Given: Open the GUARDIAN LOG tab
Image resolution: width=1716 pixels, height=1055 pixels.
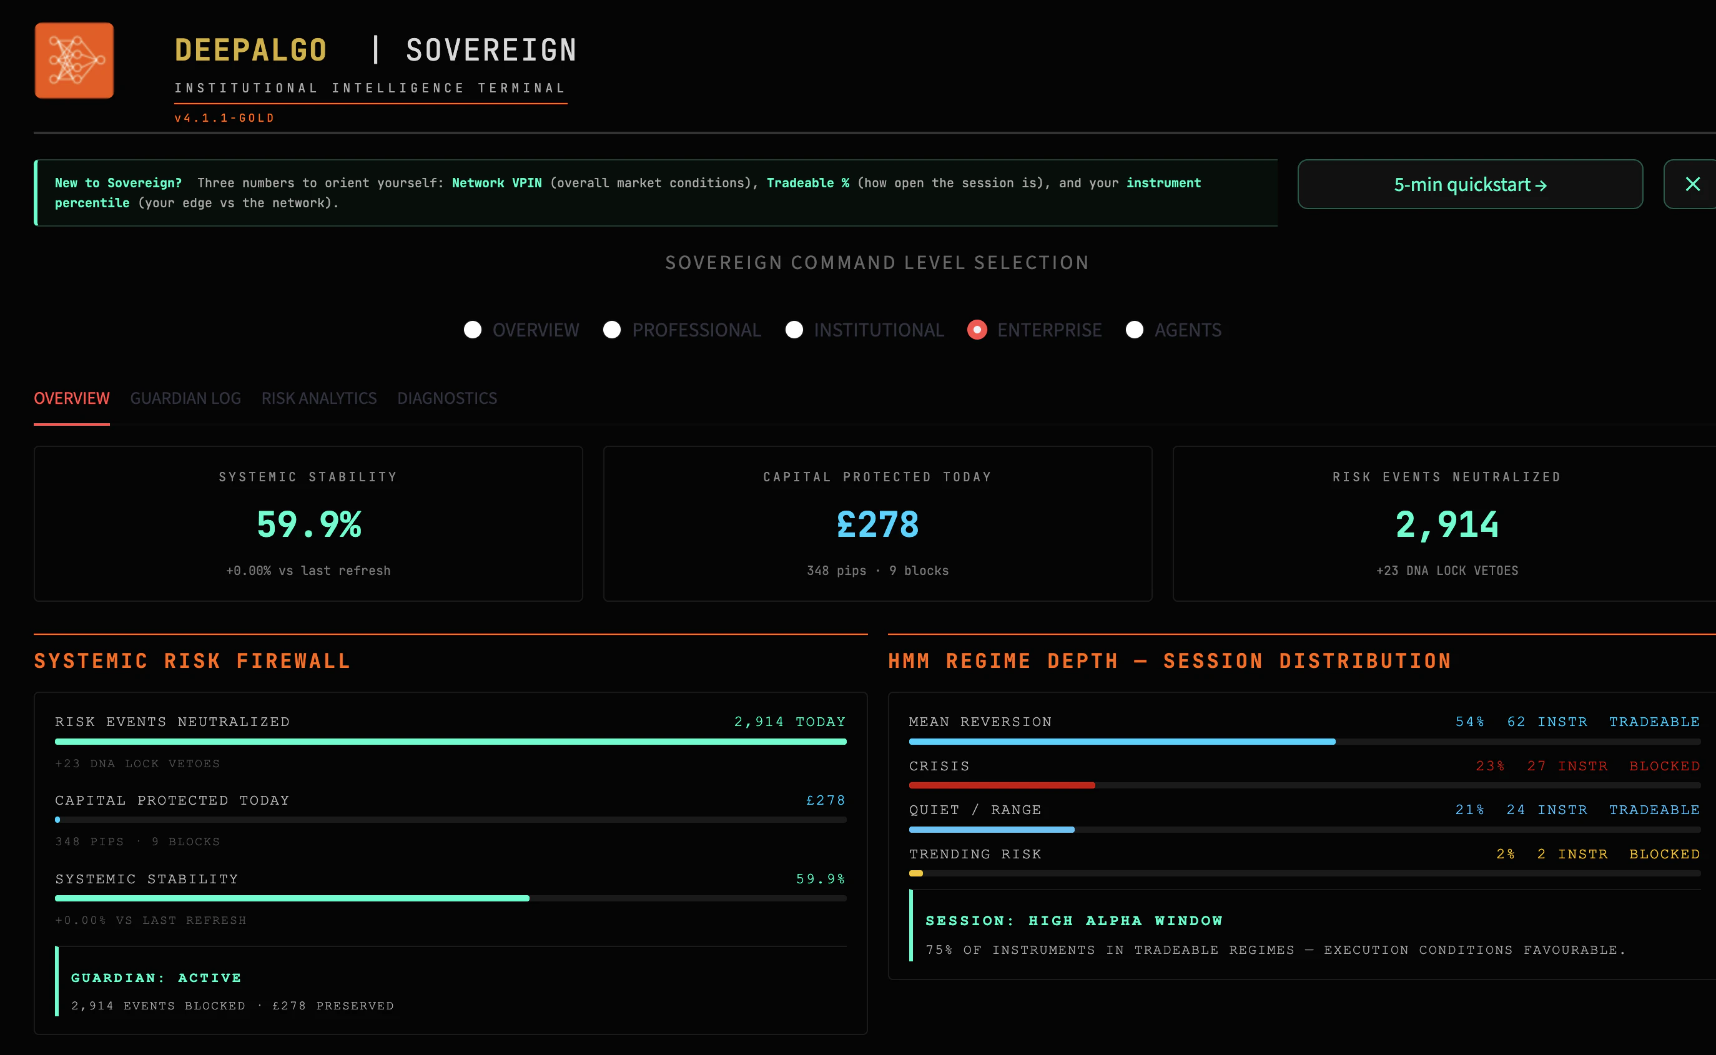Looking at the screenshot, I should click(x=185, y=398).
